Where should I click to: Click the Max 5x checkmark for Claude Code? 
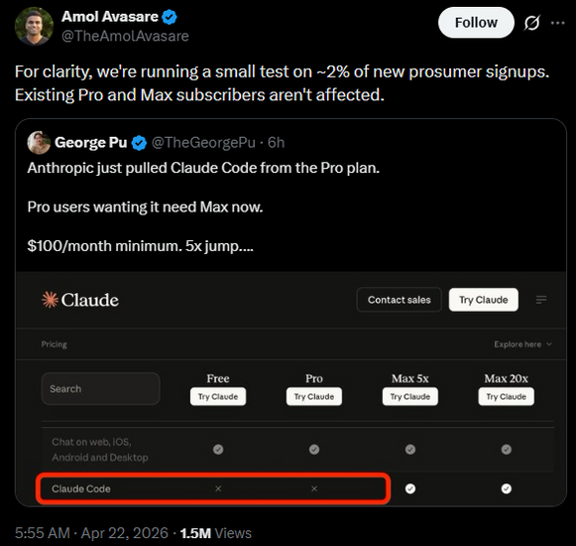click(410, 488)
